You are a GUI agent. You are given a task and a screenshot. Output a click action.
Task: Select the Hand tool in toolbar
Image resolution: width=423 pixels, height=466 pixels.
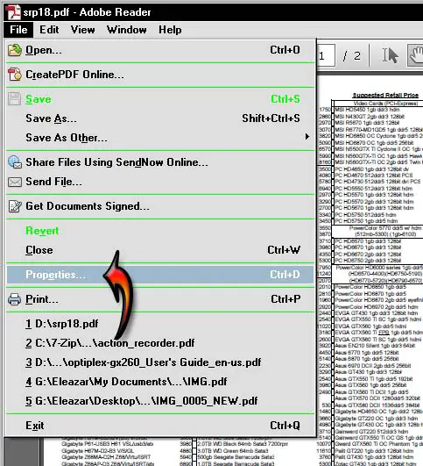click(x=416, y=55)
